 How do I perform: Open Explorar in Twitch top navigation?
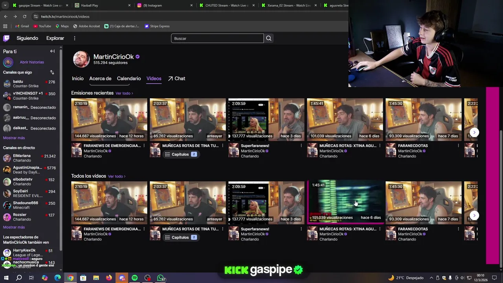(x=55, y=38)
